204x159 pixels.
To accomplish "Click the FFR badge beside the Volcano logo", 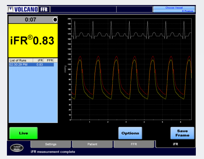I will click(x=44, y=9).
